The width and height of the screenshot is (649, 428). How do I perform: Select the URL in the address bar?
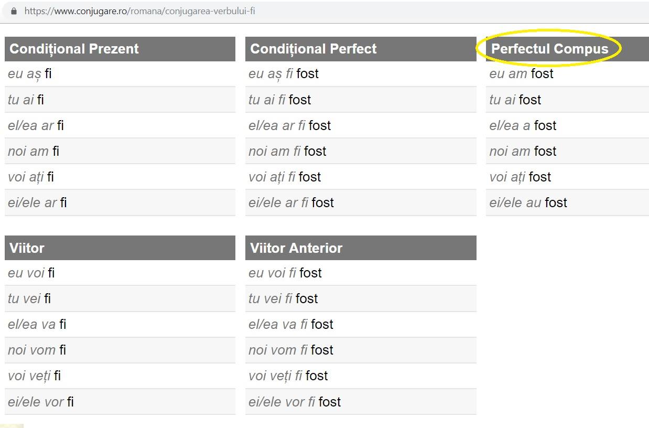[139, 10]
